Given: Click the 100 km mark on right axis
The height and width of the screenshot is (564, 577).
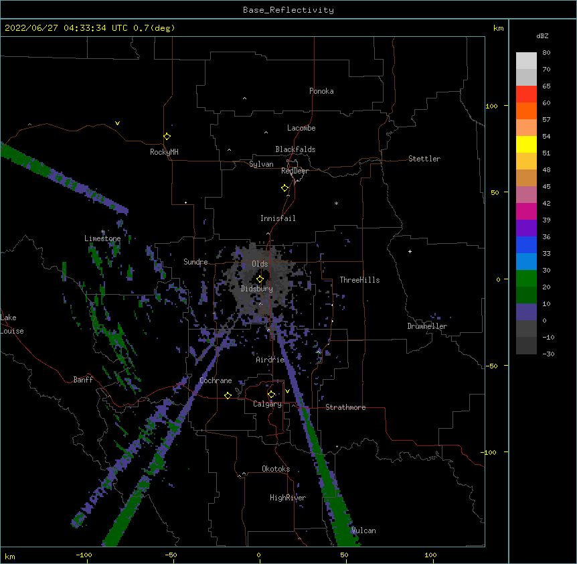Looking at the screenshot, I should click(x=491, y=106).
